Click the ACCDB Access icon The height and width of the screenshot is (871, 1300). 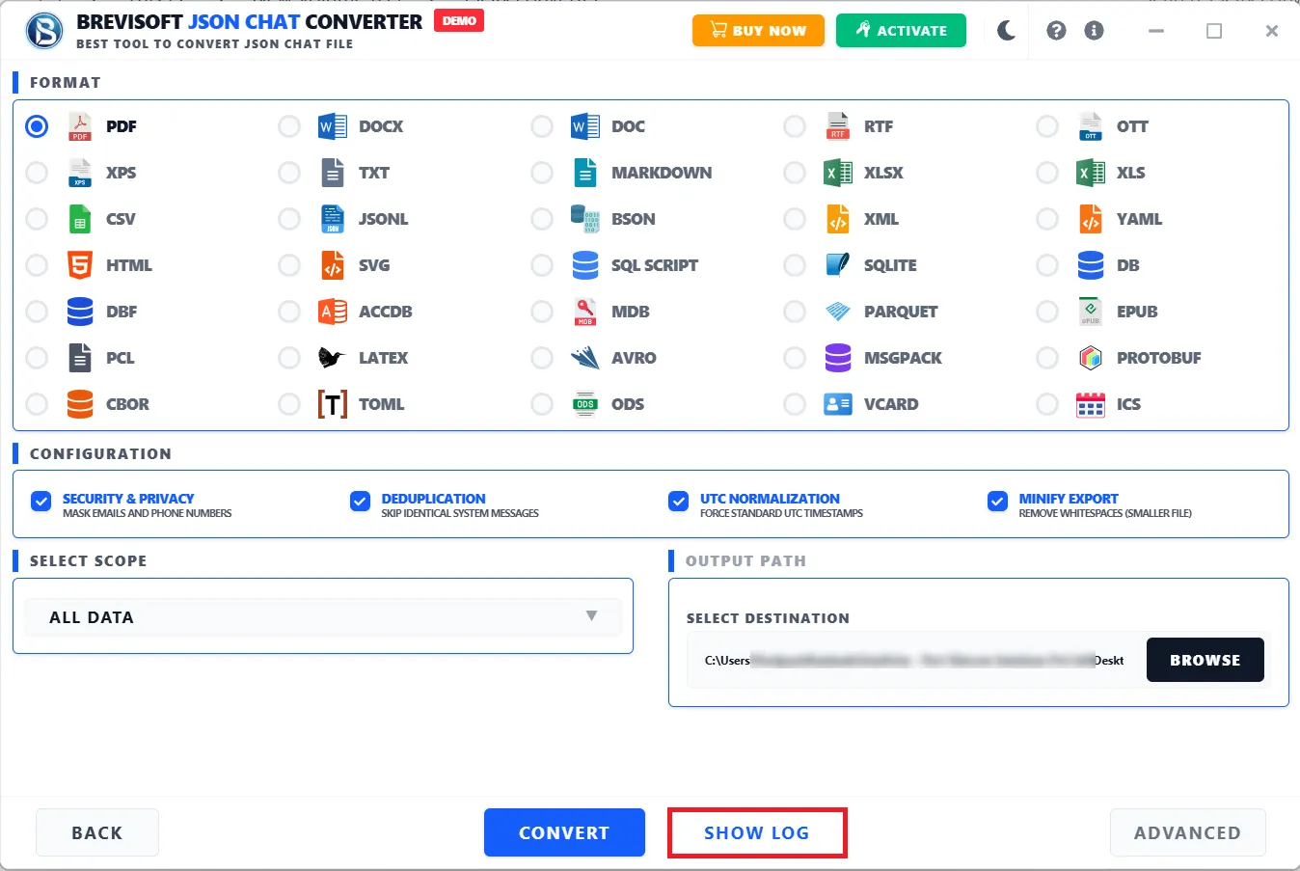[333, 312]
